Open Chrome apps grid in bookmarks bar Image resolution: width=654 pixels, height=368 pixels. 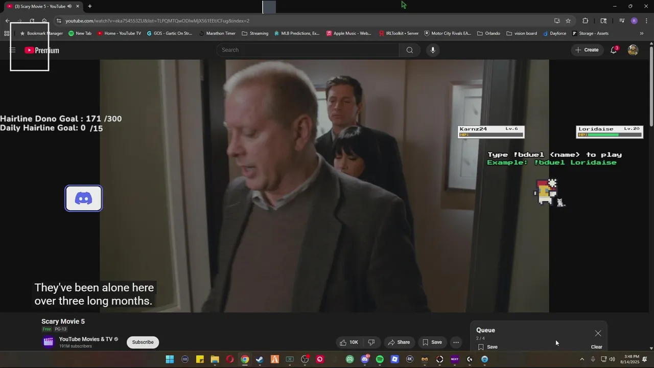point(7,34)
